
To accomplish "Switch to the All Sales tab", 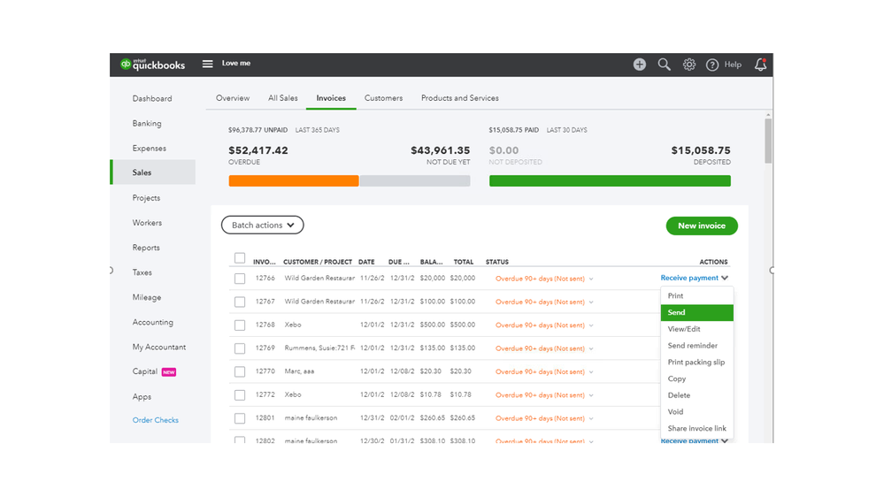I will (282, 98).
